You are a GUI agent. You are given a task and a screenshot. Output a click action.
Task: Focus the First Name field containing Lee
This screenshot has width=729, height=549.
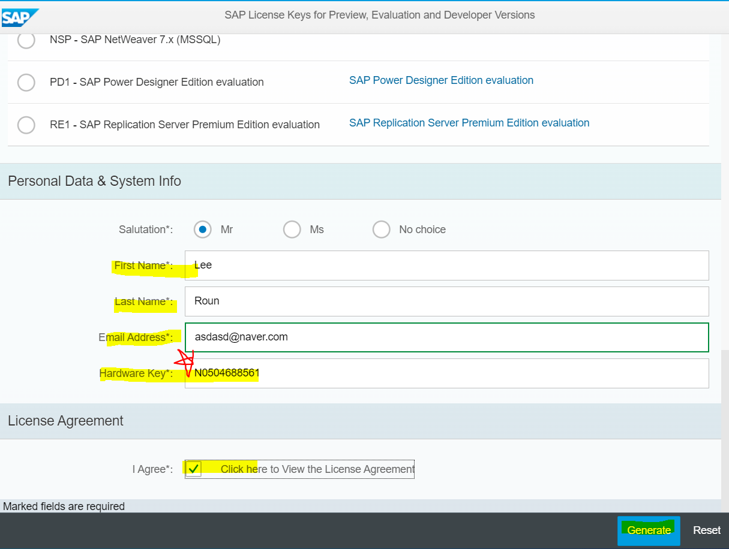pos(447,266)
